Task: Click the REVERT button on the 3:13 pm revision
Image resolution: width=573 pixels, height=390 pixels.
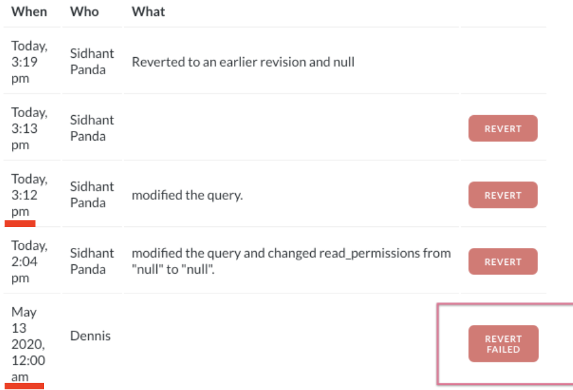Action: pyautogui.click(x=503, y=128)
